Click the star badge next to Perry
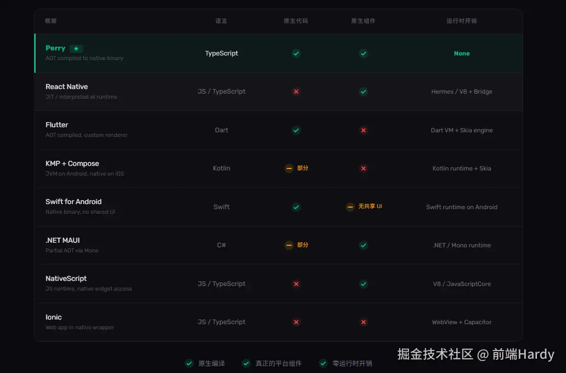This screenshot has width=566, height=373. point(76,48)
